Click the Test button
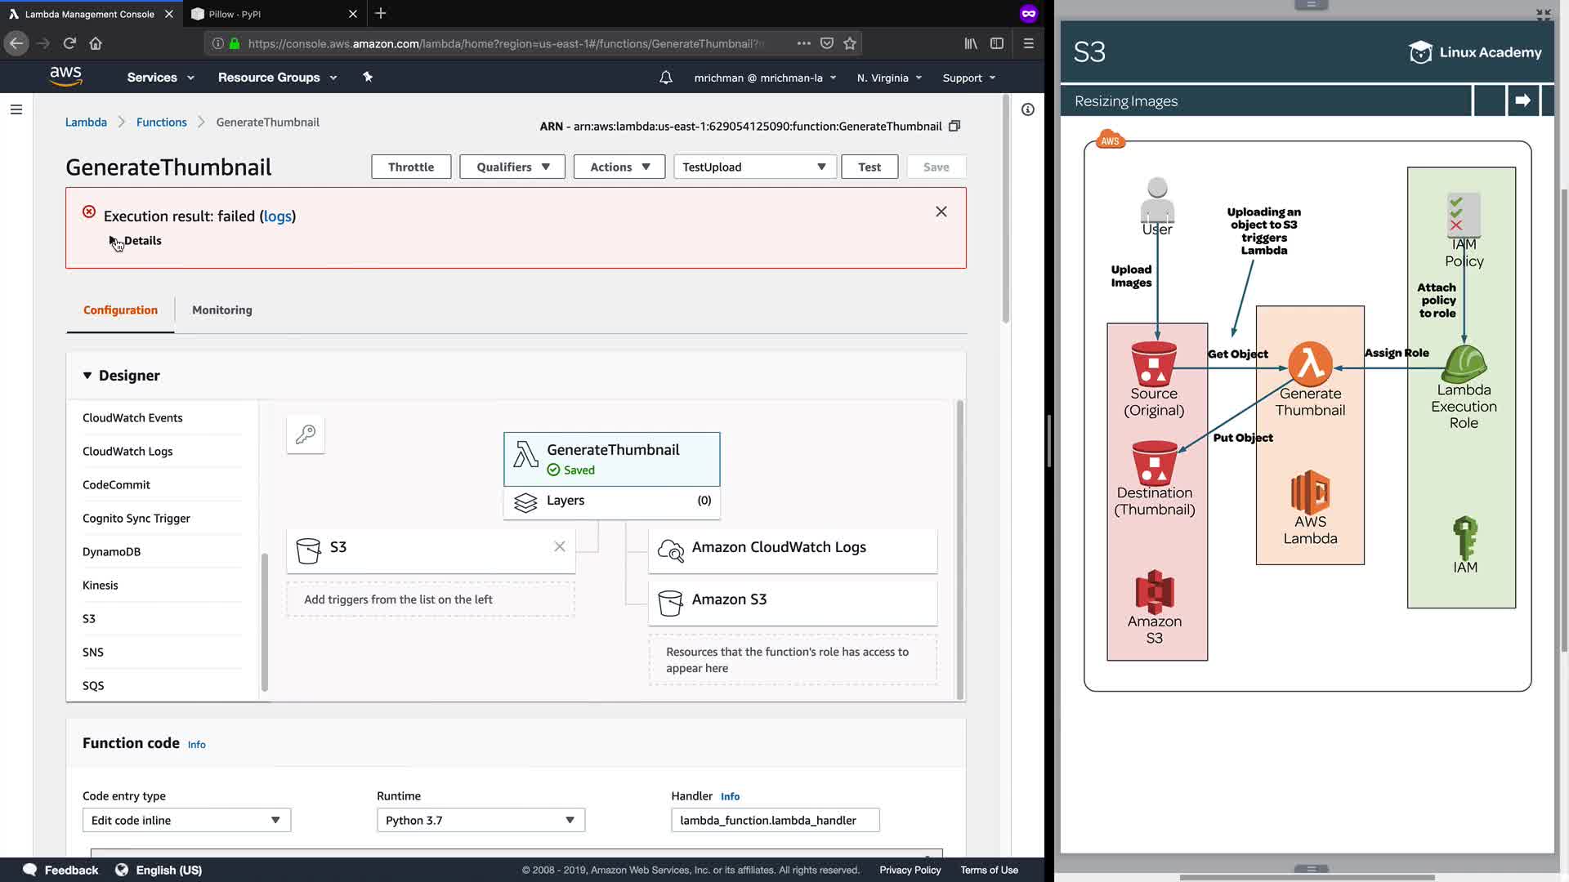The height and width of the screenshot is (882, 1569). (869, 167)
